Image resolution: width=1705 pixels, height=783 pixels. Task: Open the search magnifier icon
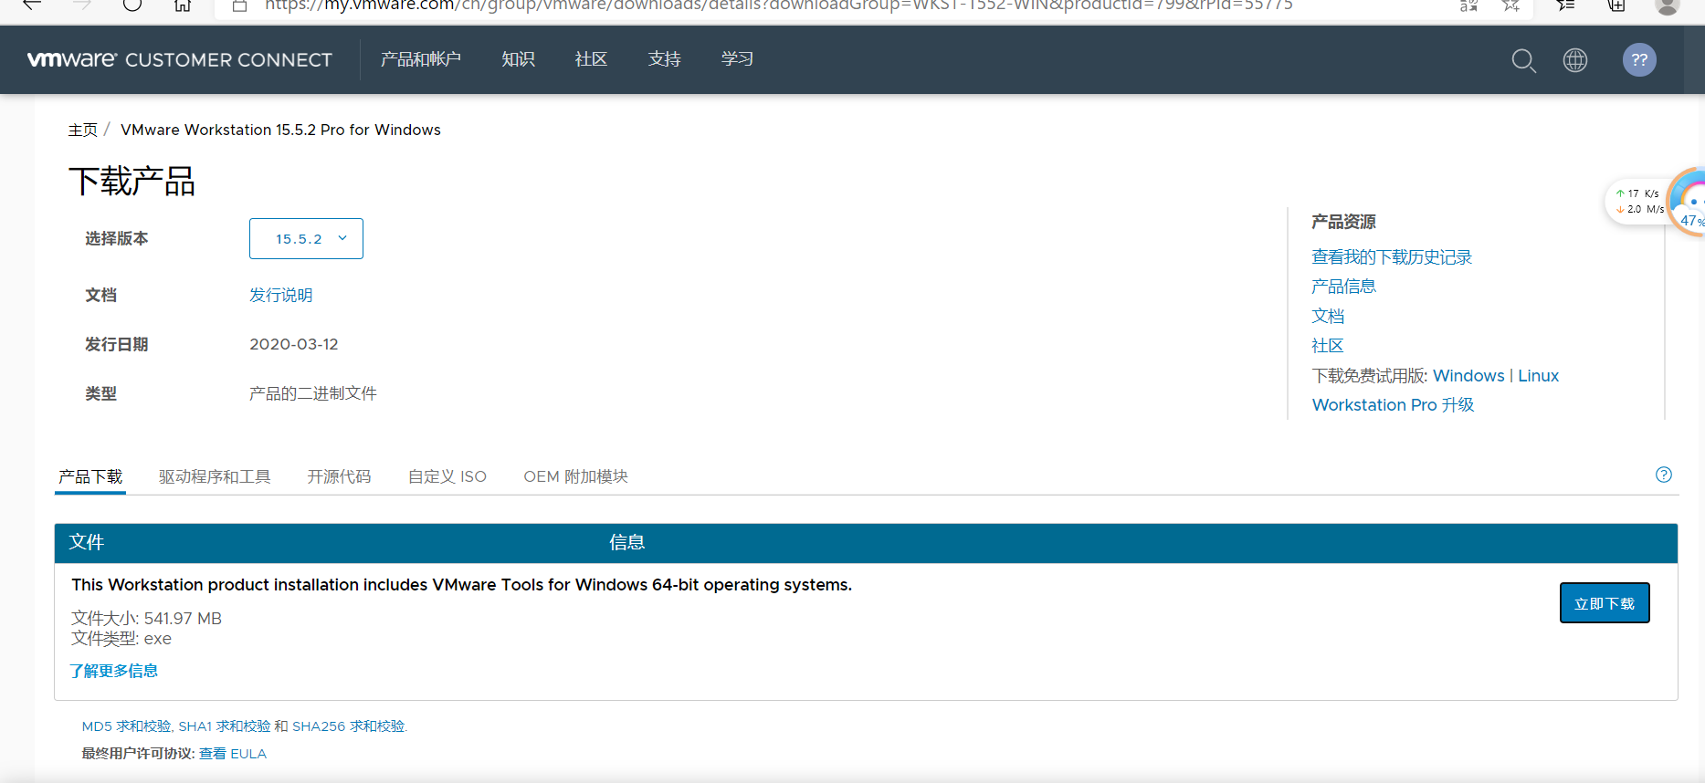coord(1523,60)
